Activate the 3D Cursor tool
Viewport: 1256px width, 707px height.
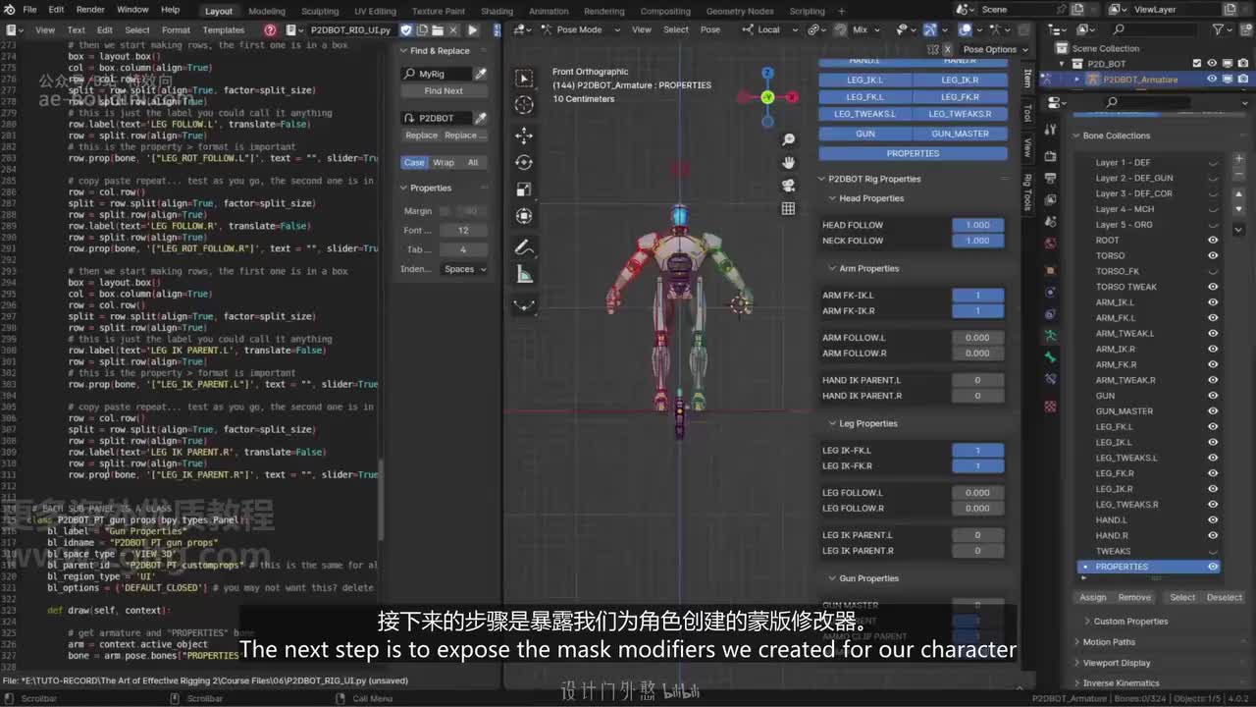(x=524, y=105)
